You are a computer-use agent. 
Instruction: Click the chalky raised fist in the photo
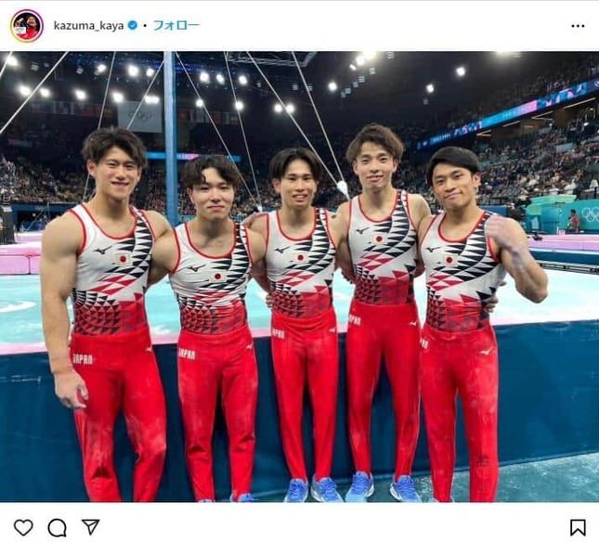tap(500, 228)
